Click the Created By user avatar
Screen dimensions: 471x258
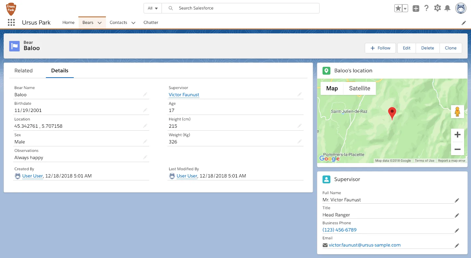18,176
